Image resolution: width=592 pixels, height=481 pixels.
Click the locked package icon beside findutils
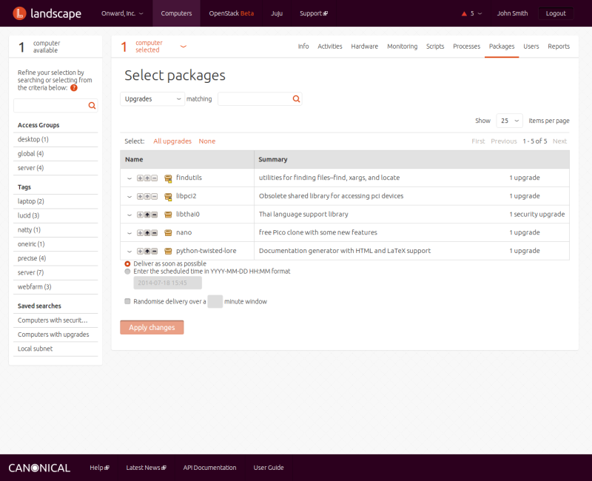pos(168,178)
